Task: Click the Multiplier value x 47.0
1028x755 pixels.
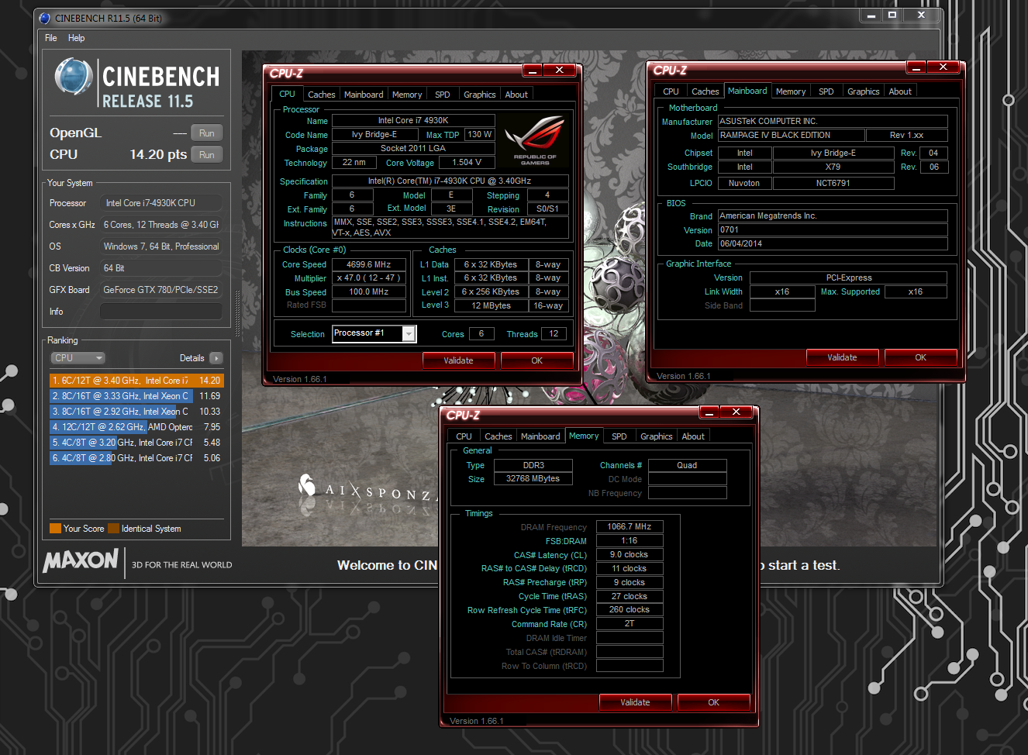Action: click(369, 278)
